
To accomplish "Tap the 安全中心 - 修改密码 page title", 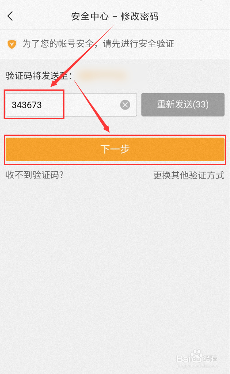I will click(x=115, y=17).
